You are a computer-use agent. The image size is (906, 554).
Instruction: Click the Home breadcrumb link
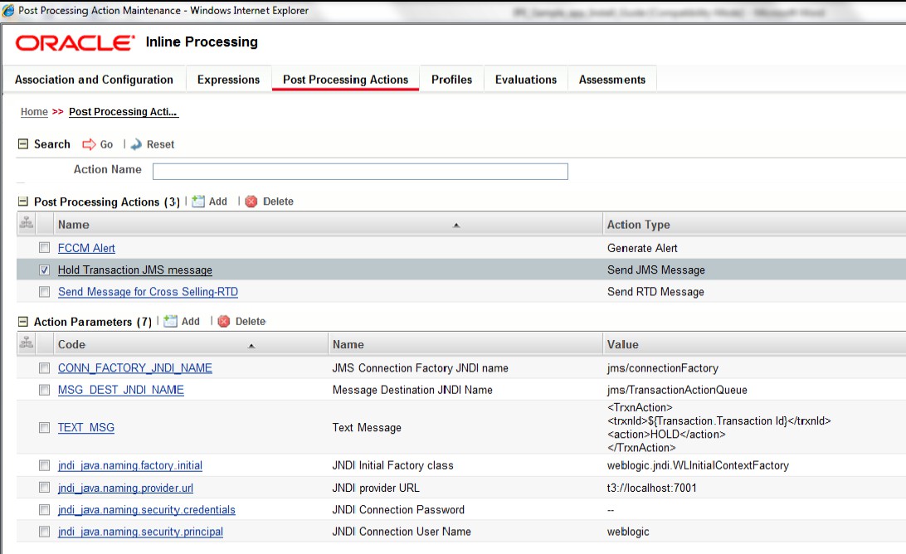(34, 111)
